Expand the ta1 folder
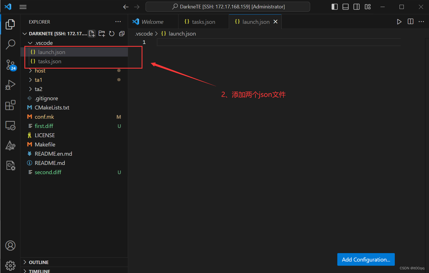This screenshot has width=429, height=273. 74,80
